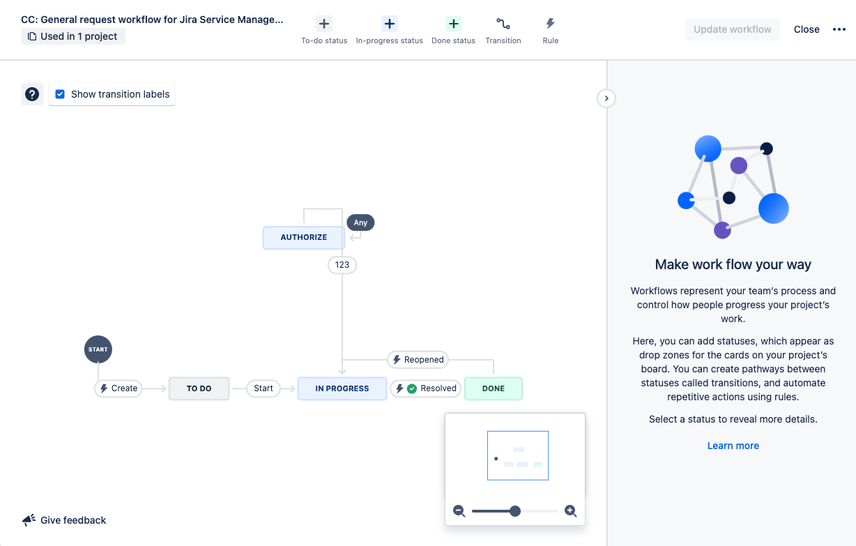Click the Close button
The image size is (856, 546).
[x=807, y=29]
